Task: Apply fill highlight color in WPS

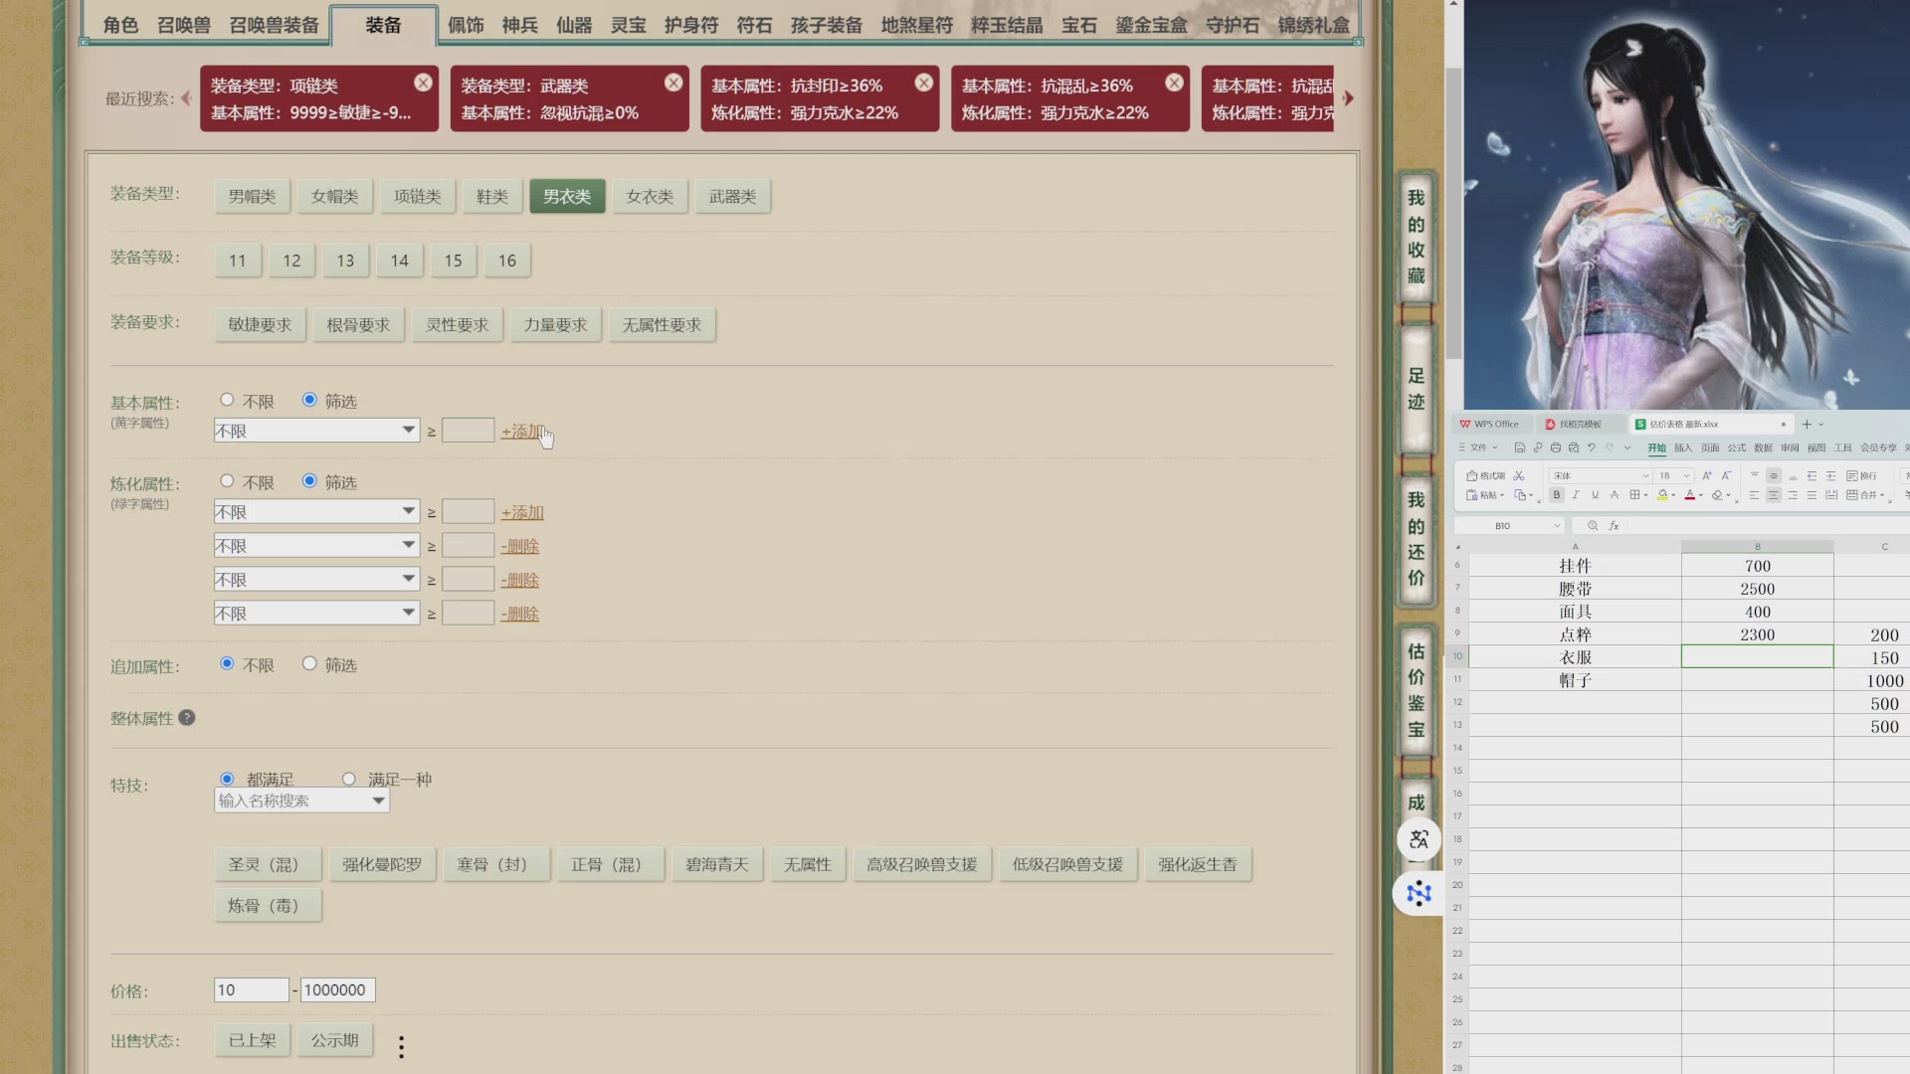Action: click(1662, 494)
